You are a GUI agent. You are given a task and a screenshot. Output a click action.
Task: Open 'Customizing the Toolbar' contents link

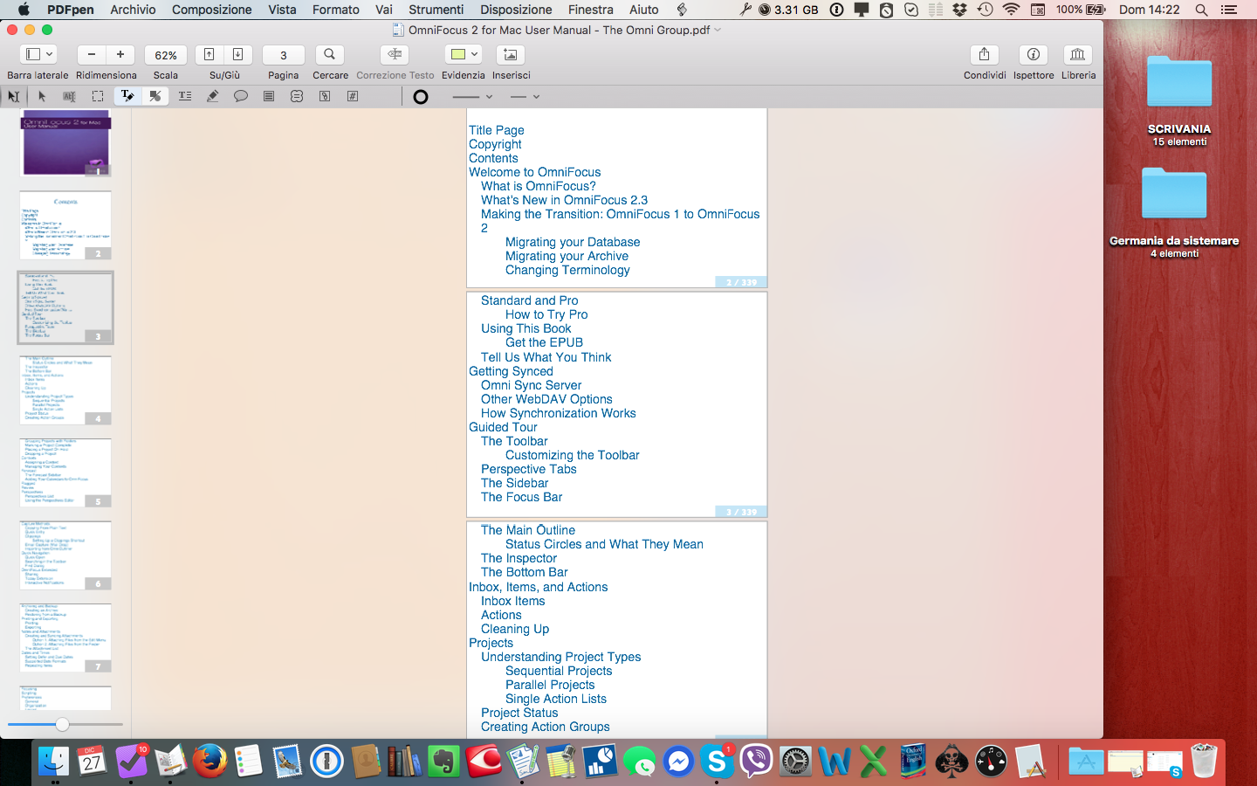572,455
